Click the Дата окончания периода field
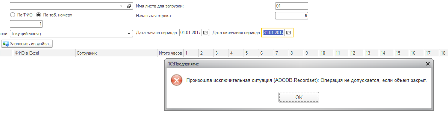The width and height of the screenshot is (448, 135). [x=274, y=33]
